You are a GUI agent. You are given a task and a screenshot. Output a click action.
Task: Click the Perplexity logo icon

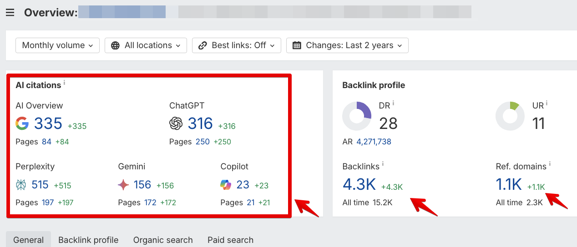pyautogui.click(x=21, y=185)
